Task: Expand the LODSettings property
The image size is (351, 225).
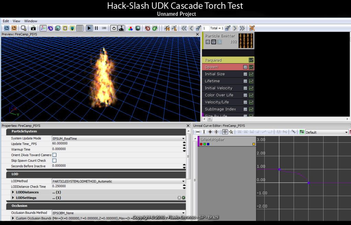Action: (x=13, y=198)
